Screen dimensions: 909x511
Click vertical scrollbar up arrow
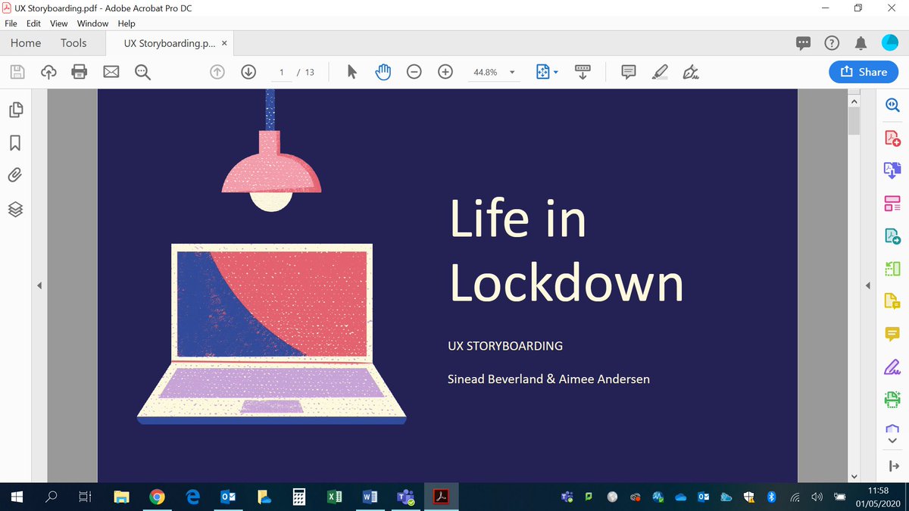coord(854,101)
